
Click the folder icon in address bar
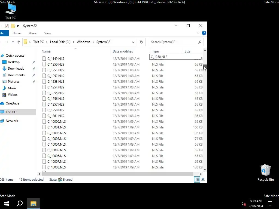pos(25,42)
